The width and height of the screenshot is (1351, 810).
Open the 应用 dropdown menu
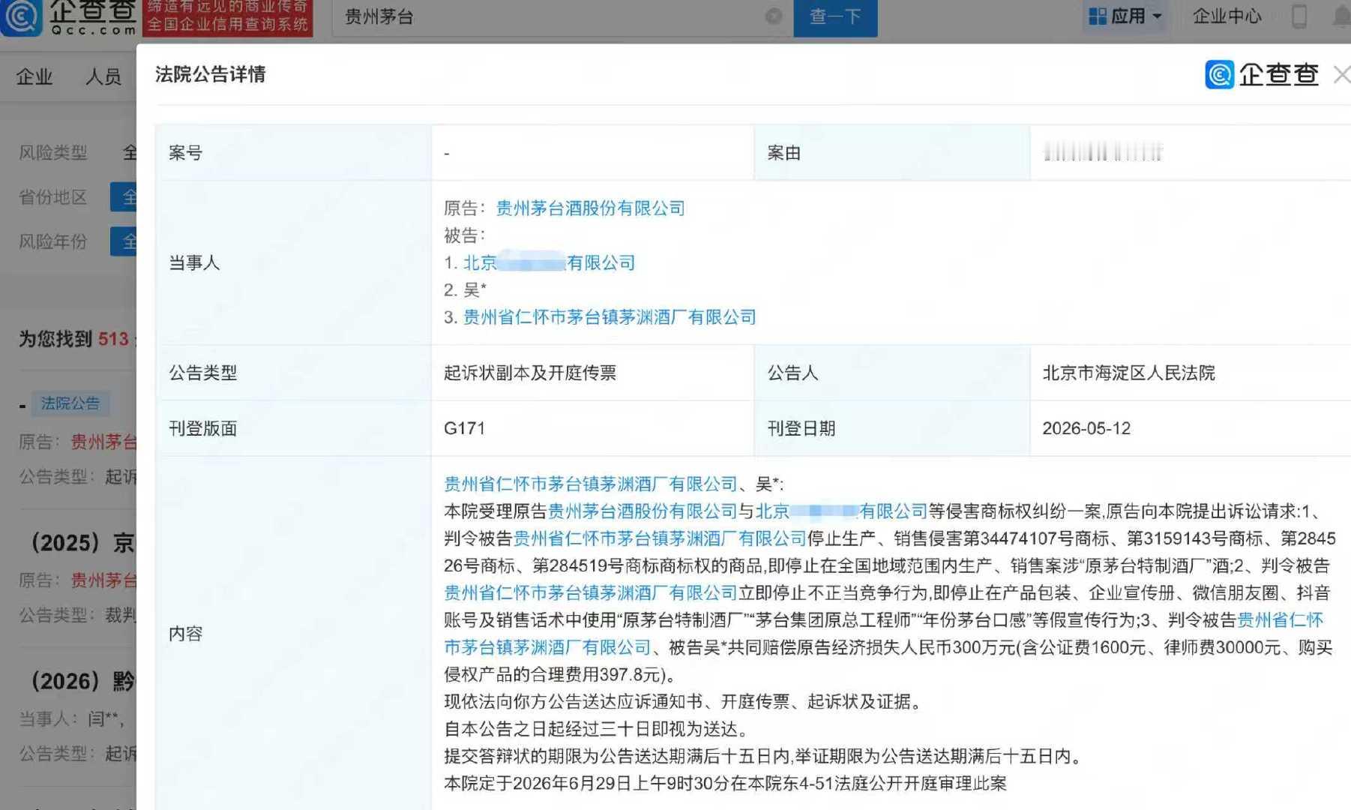pyautogui.click(x=1127, y=16)
